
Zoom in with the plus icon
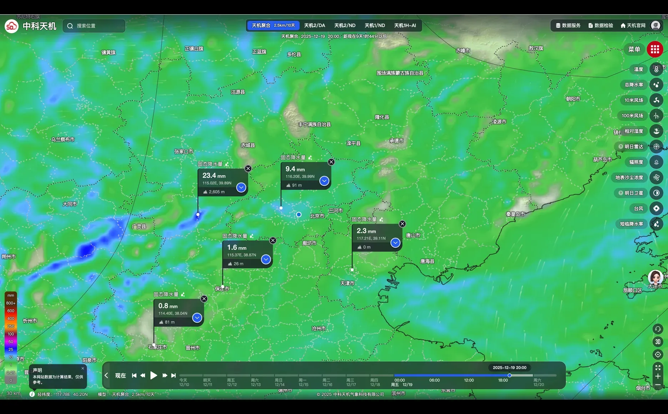(658, 376)
